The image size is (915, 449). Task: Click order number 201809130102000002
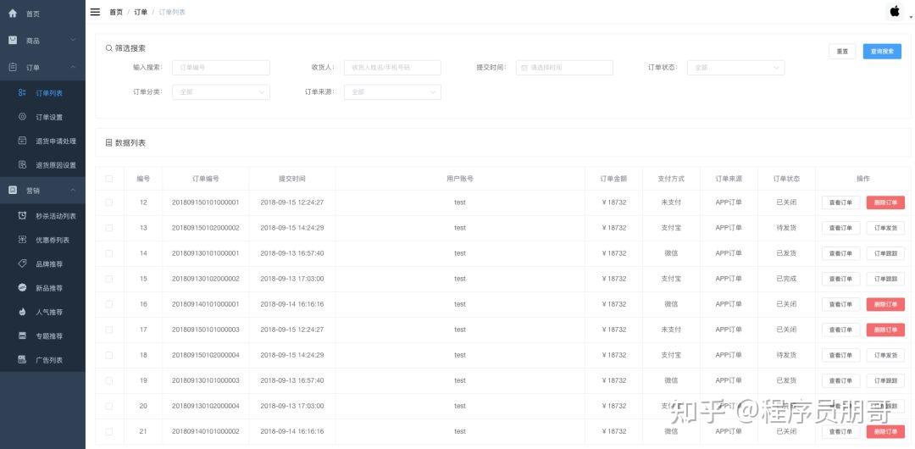(x=205, y=279)
